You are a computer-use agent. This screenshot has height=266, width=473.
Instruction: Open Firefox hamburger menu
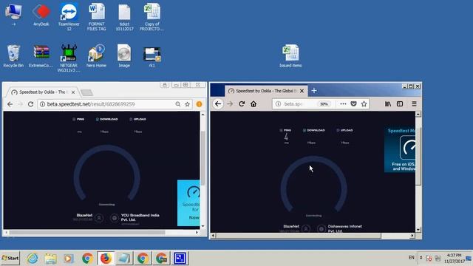[414, 103]
